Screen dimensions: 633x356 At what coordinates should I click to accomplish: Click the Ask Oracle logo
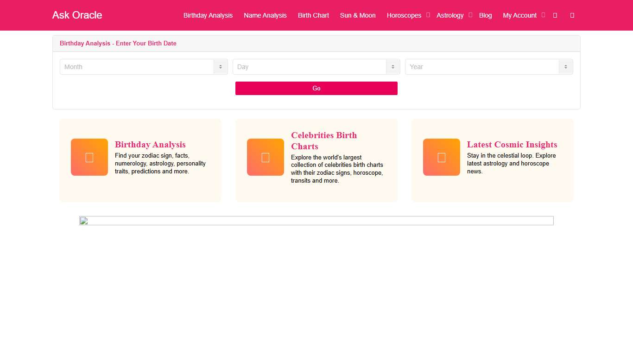coord(77,15)
